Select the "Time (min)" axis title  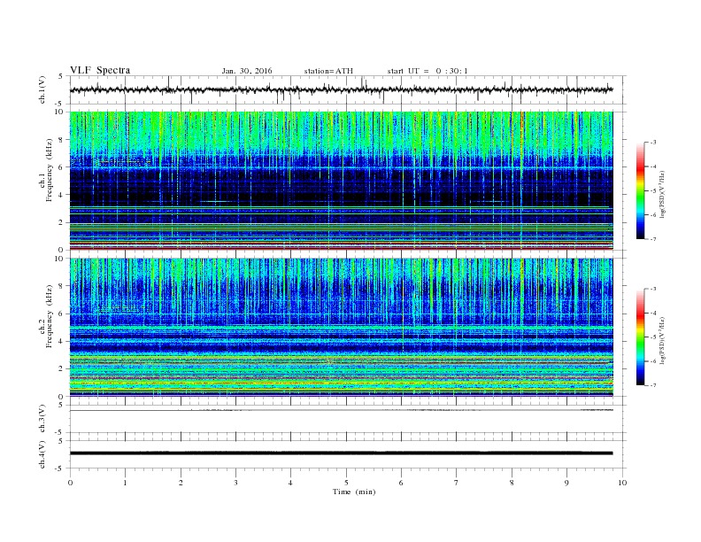coord(354,492)
